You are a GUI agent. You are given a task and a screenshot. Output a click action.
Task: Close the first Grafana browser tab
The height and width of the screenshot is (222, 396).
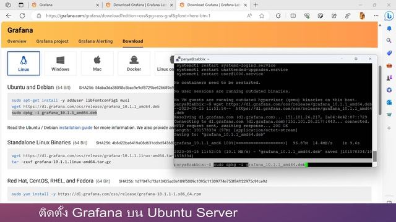coord(98,5)
